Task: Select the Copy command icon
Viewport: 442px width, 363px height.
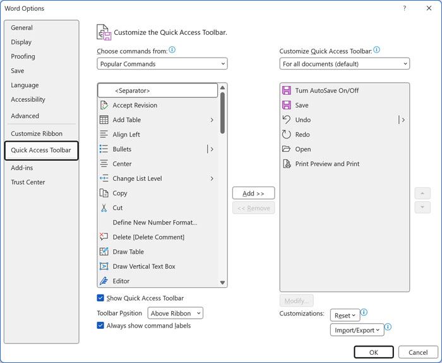Action: pyautogui.click(x=104, y=193)
